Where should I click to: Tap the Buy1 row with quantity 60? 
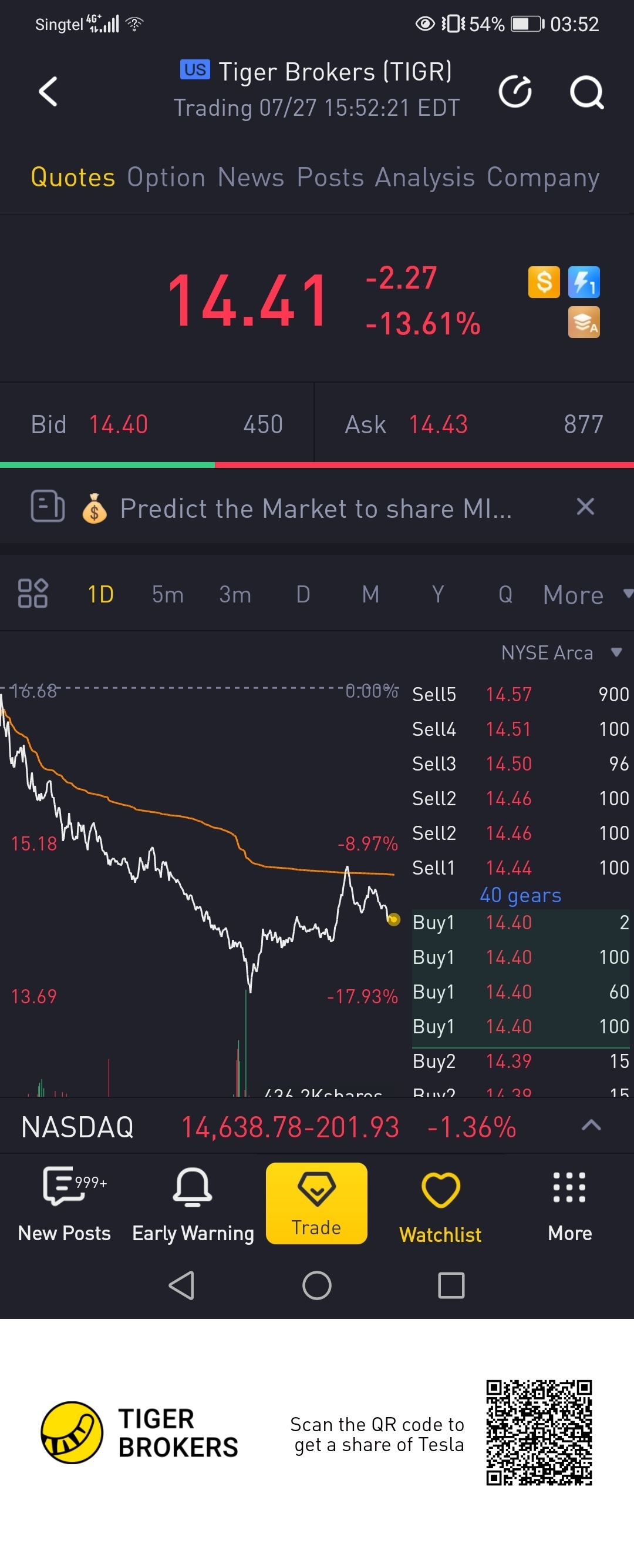pyautogui.click(x=520, y=992)
